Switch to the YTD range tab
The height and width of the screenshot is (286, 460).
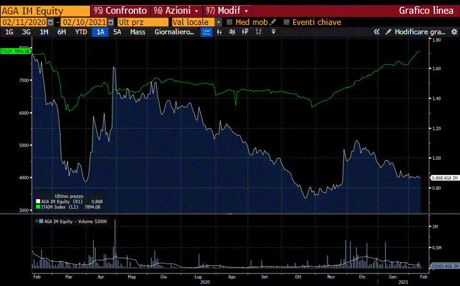[x=81, y=32]
